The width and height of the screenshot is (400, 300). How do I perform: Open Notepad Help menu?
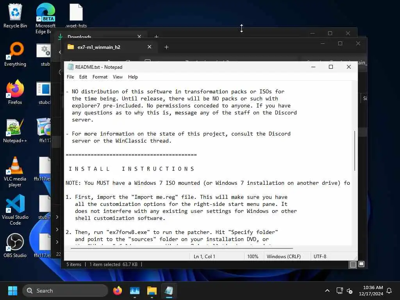pos(133,77)
